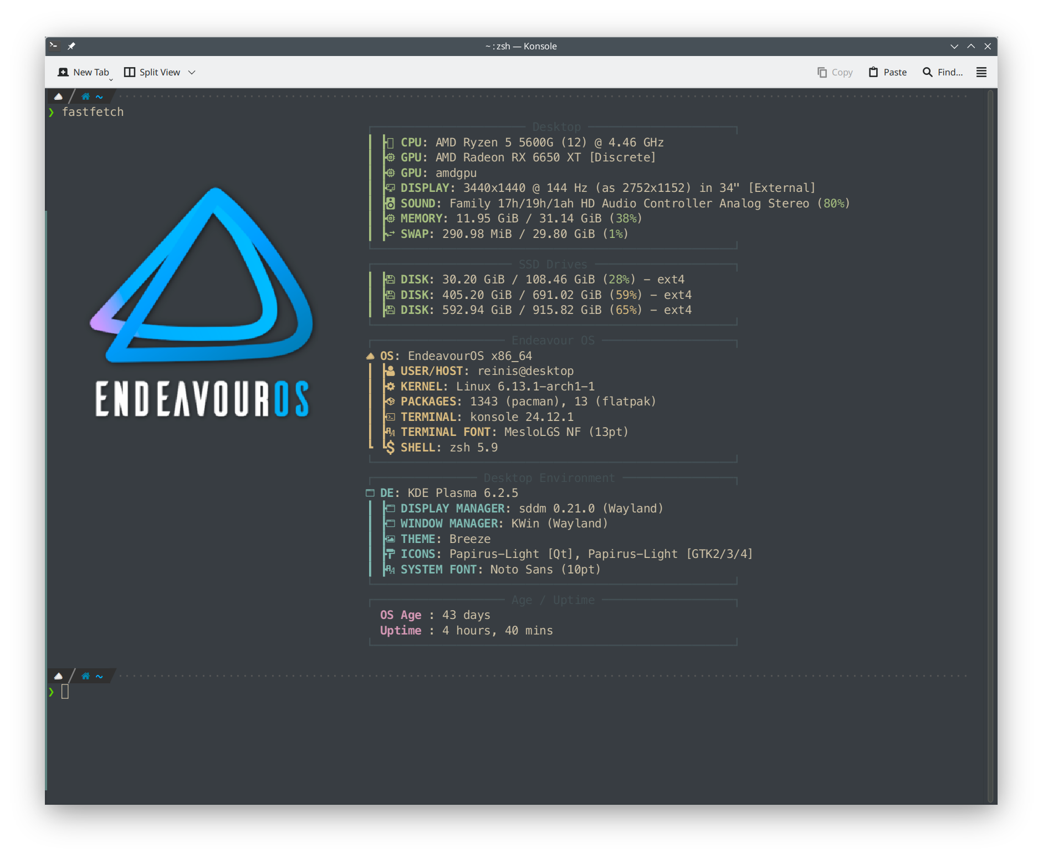Click the New Tab icon

[x=63, y=72]
